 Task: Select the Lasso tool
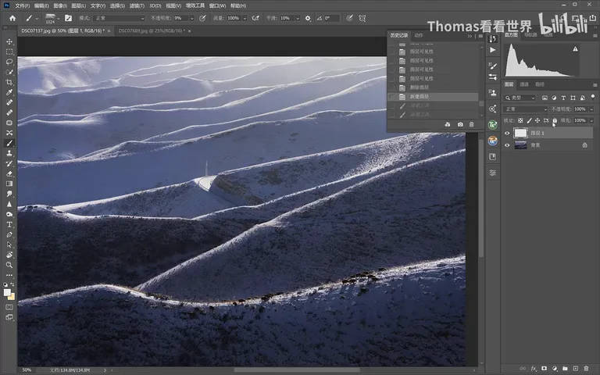click(9, 62)
